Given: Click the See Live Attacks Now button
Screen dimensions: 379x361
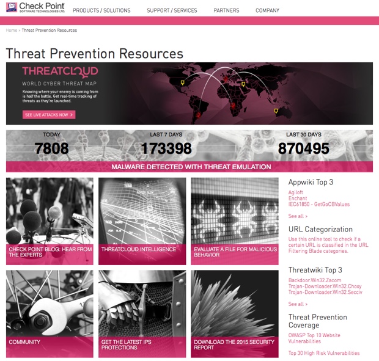Looking at the screenshot, I should pos(49,115).
